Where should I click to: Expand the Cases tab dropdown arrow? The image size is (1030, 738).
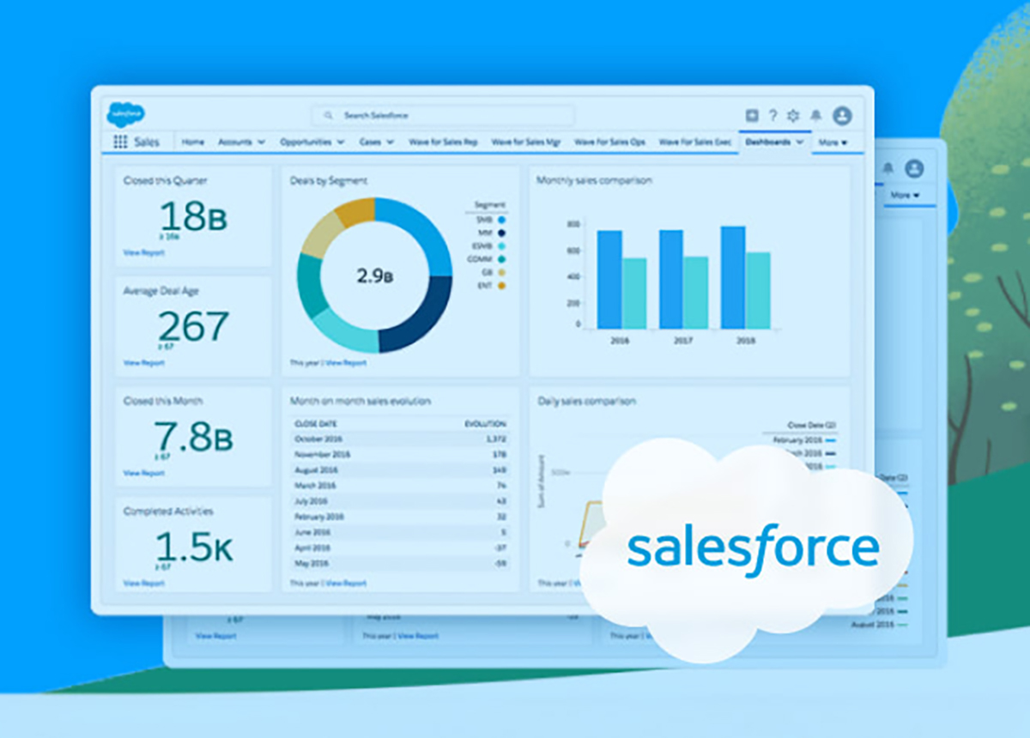point(390,142)
